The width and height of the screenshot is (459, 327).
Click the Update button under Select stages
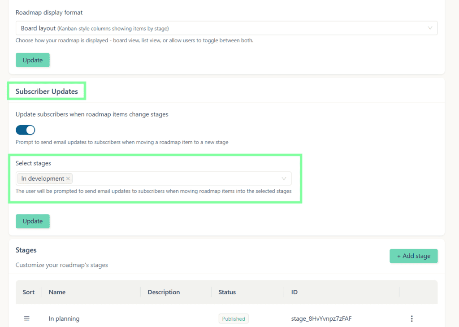tap(33, 221)
